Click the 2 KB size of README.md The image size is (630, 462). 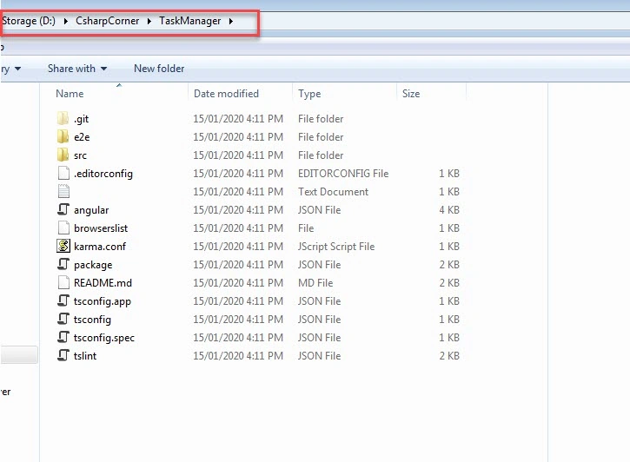tap(449, 283)
